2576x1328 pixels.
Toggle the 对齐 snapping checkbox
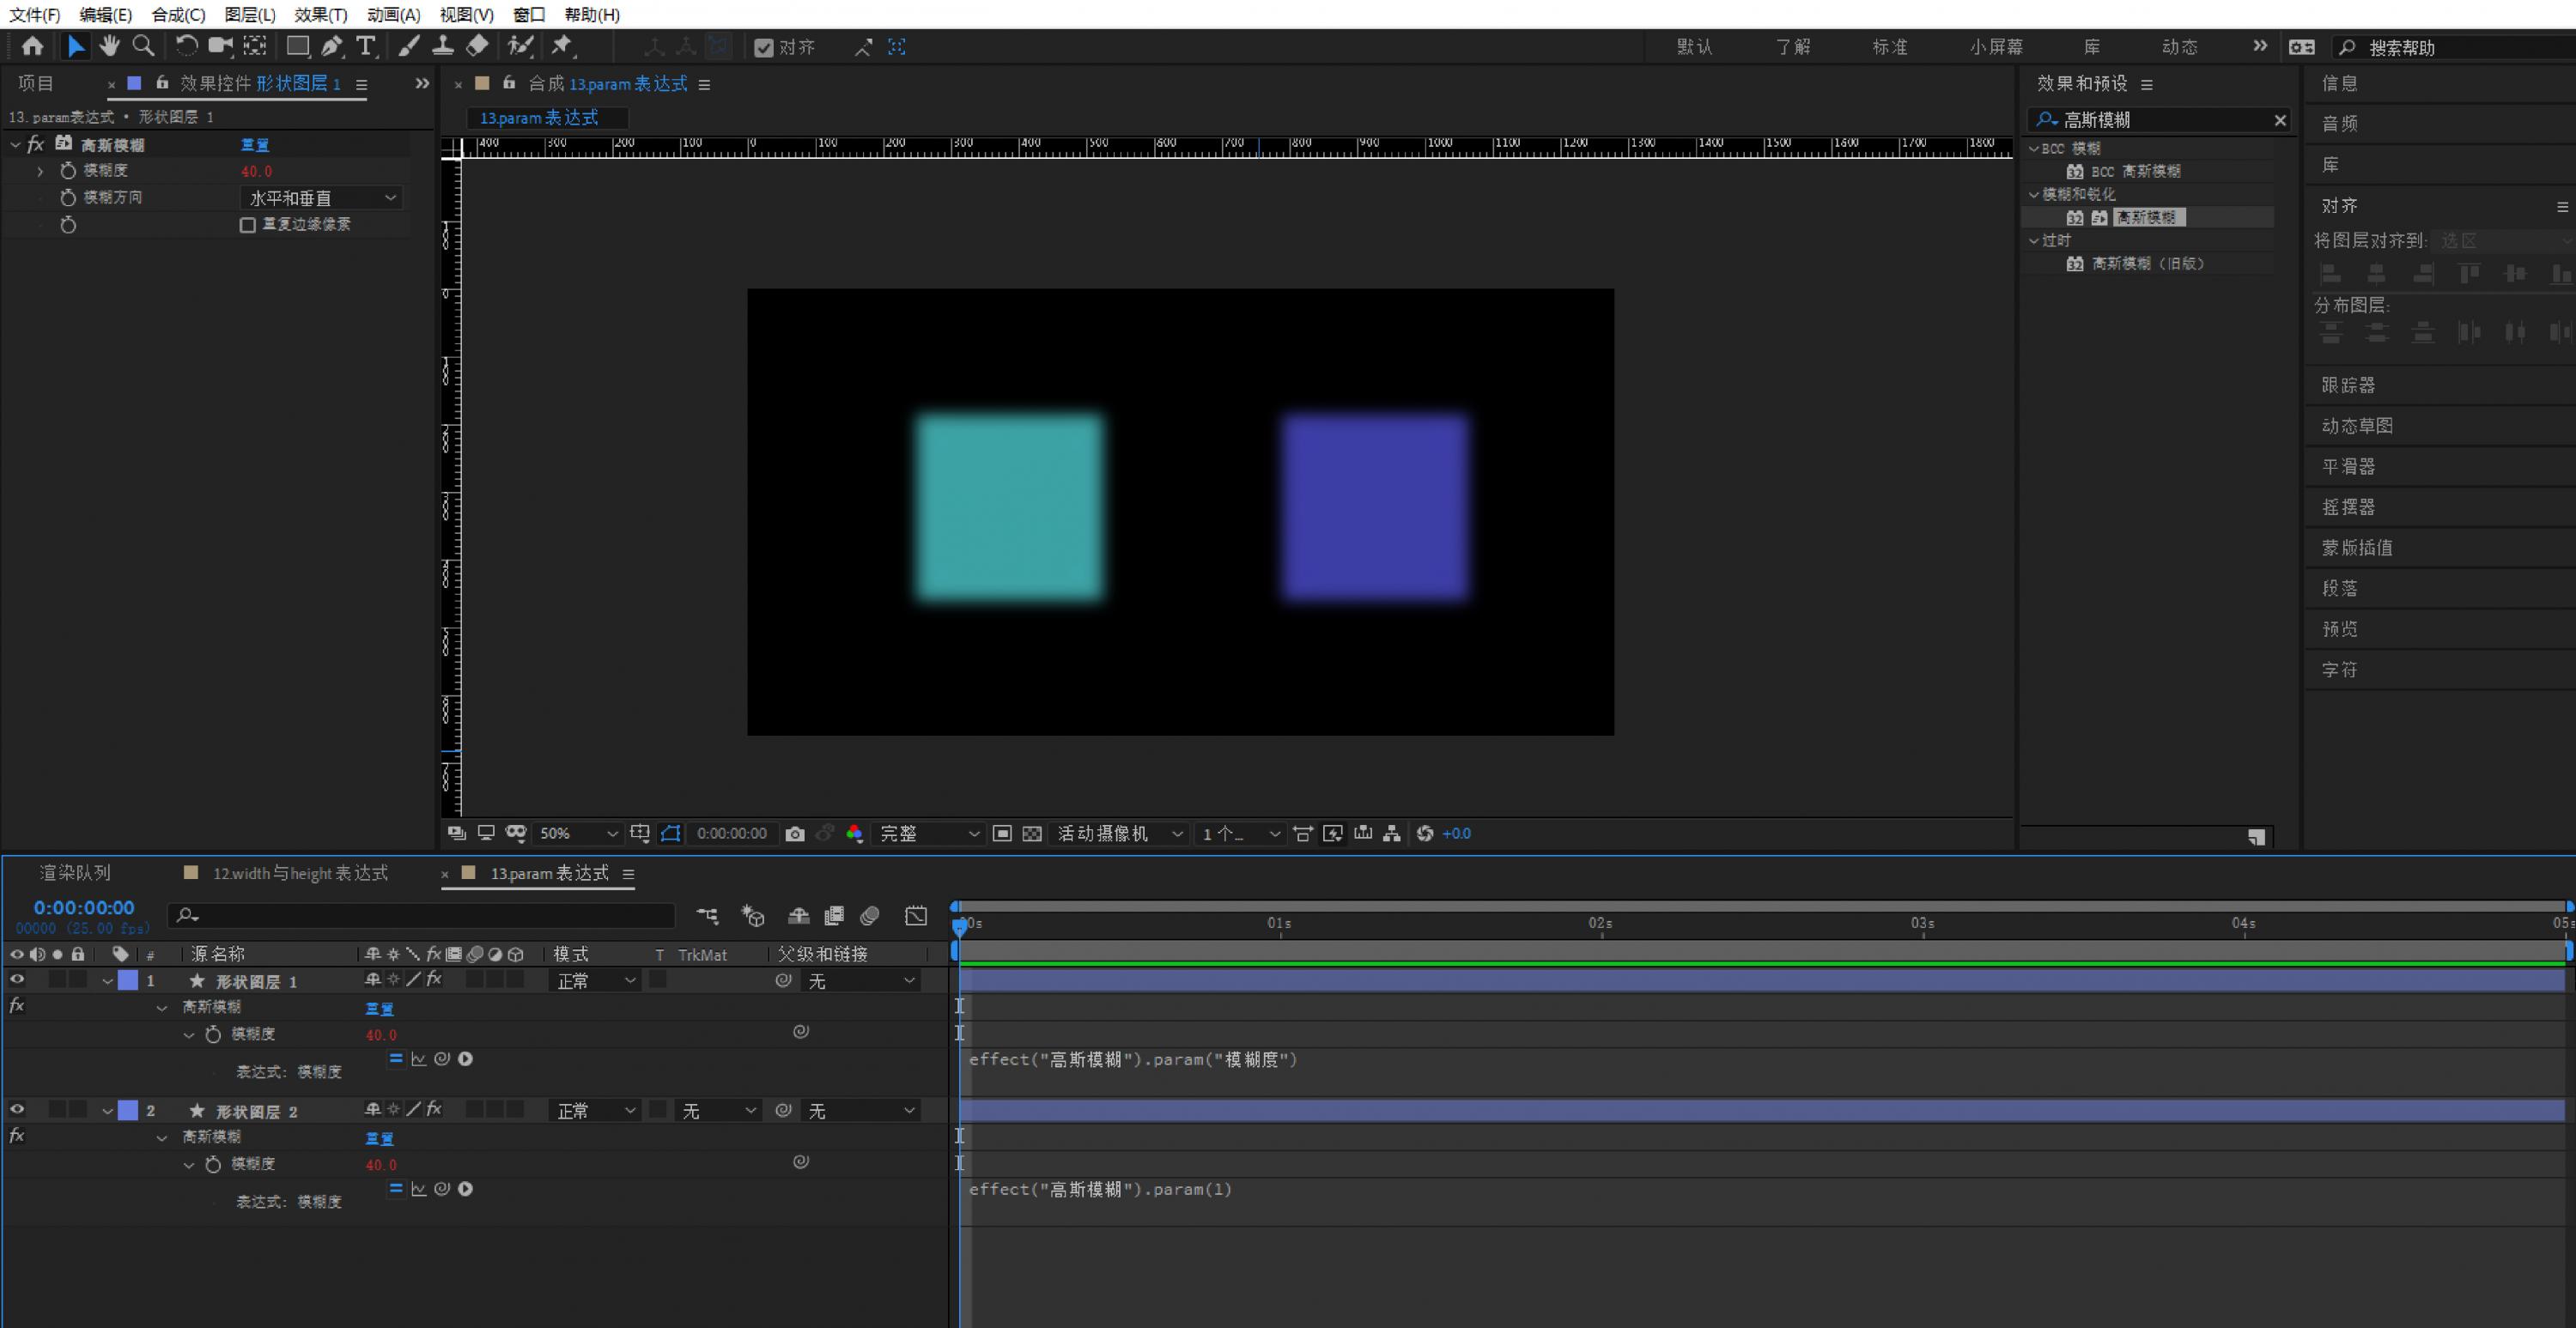coord(764,47)
